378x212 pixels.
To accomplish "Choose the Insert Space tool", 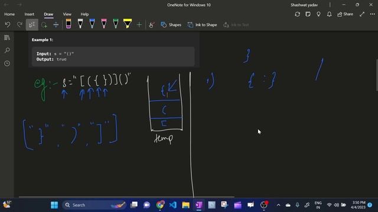I will point(56,25).
